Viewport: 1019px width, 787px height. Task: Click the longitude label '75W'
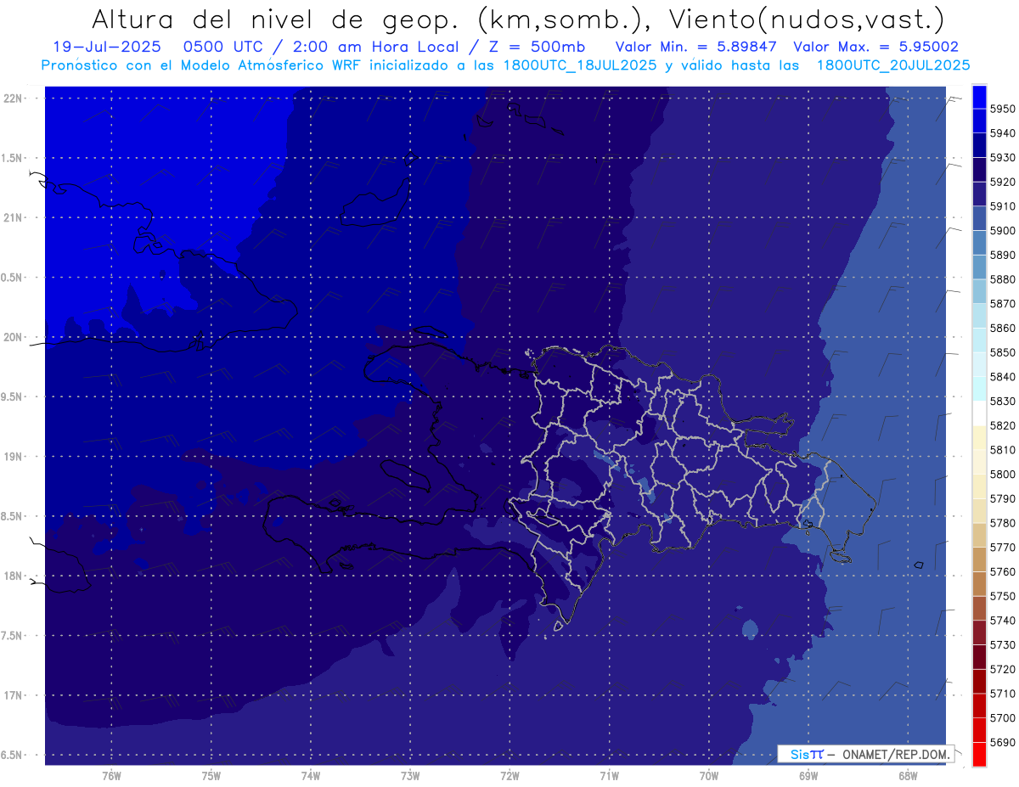point(211,775)
